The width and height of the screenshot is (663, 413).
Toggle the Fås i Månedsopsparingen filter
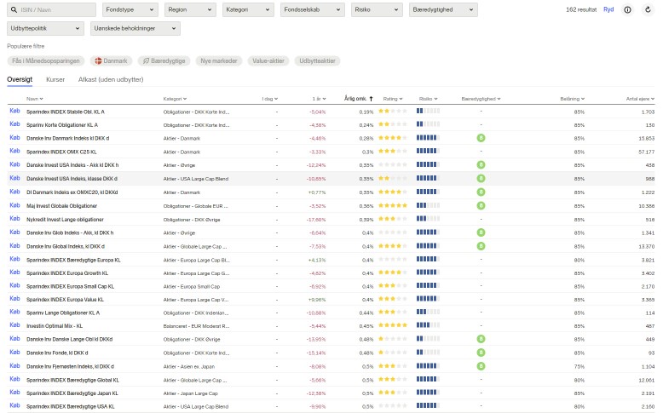(46, 60)
